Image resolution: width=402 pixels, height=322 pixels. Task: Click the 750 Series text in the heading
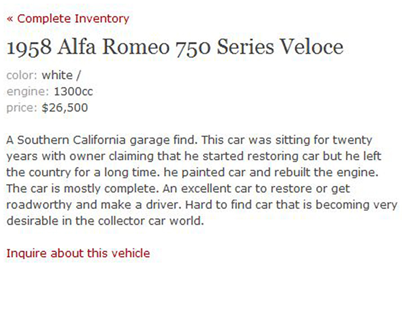pyautogui.click(x=225, y=47)
